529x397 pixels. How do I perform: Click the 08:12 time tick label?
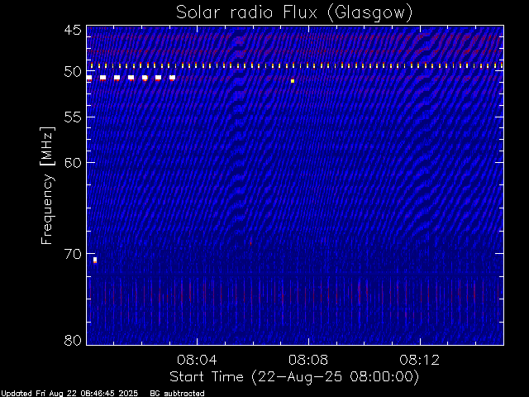click(420, 360)
